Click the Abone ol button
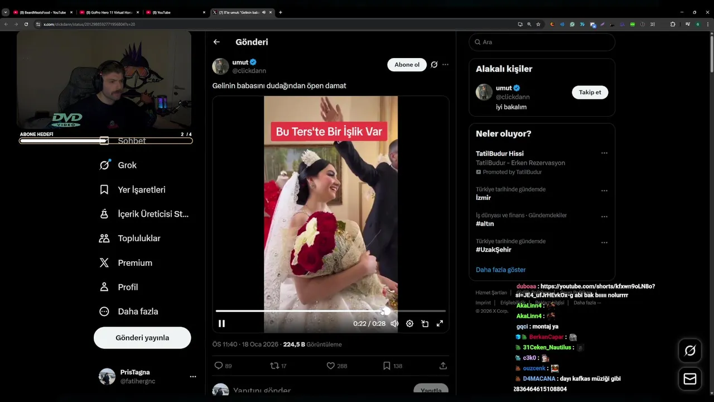Viewport: 714px width, 402px height. (407, 65)
